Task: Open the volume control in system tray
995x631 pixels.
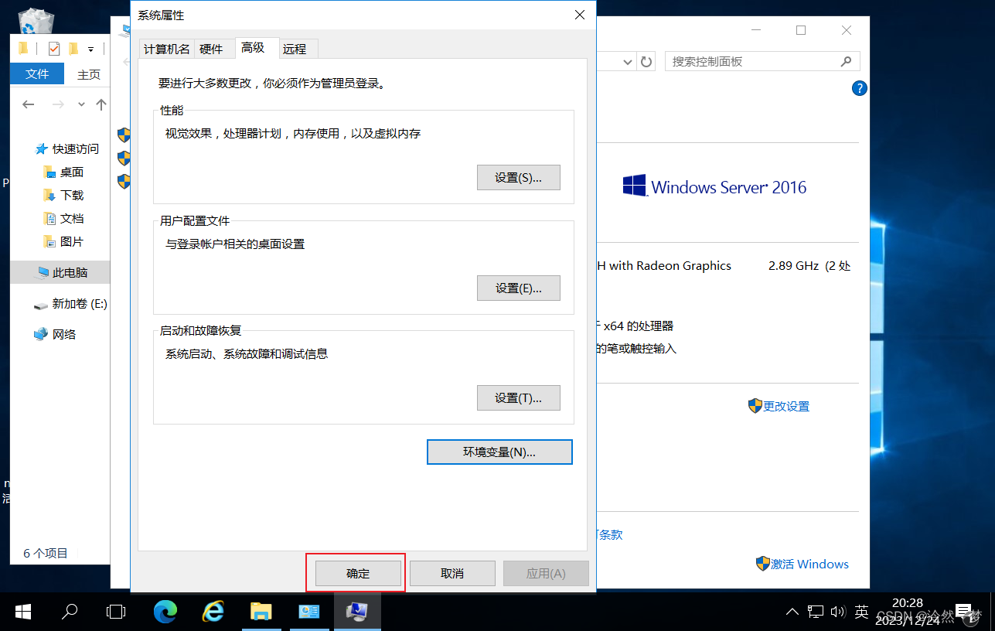Action: coord(838,611)
